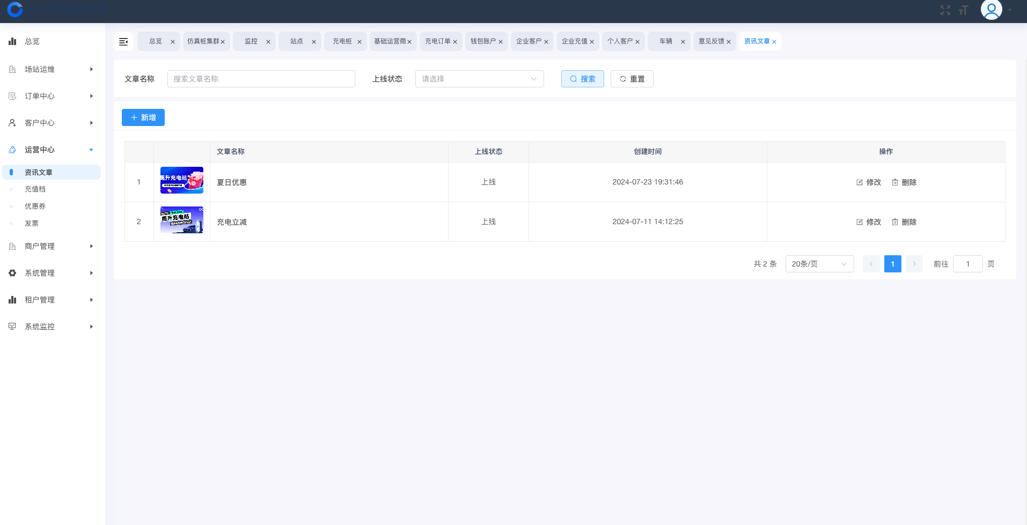Image resolution: width=1027 pixels, height=525 pixels.
Task: Click 修改 for the 夏日优惠 article
Action: click(869, 182)
